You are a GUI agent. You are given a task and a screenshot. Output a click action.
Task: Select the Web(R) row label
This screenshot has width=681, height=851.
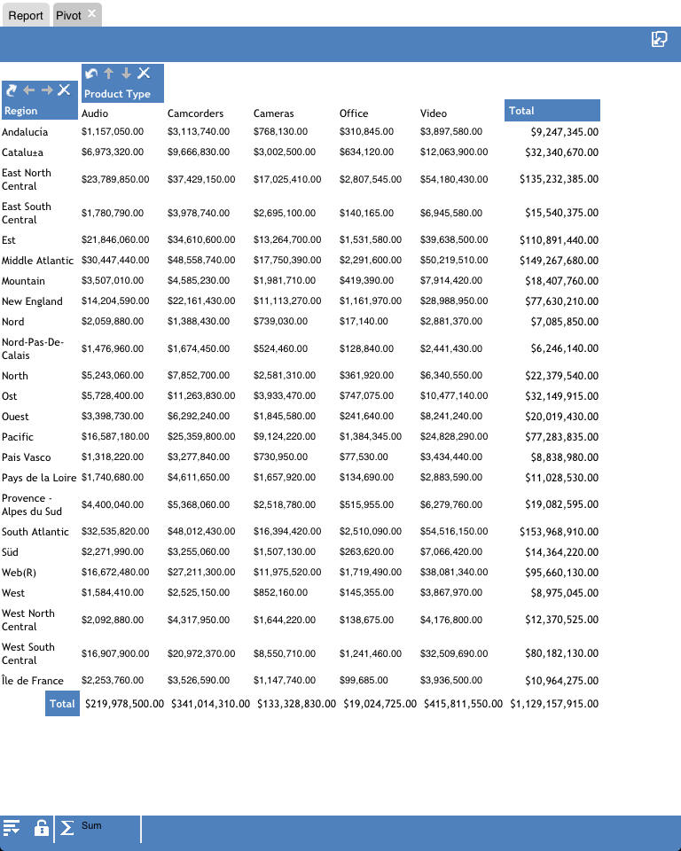(x=19, y=573)
